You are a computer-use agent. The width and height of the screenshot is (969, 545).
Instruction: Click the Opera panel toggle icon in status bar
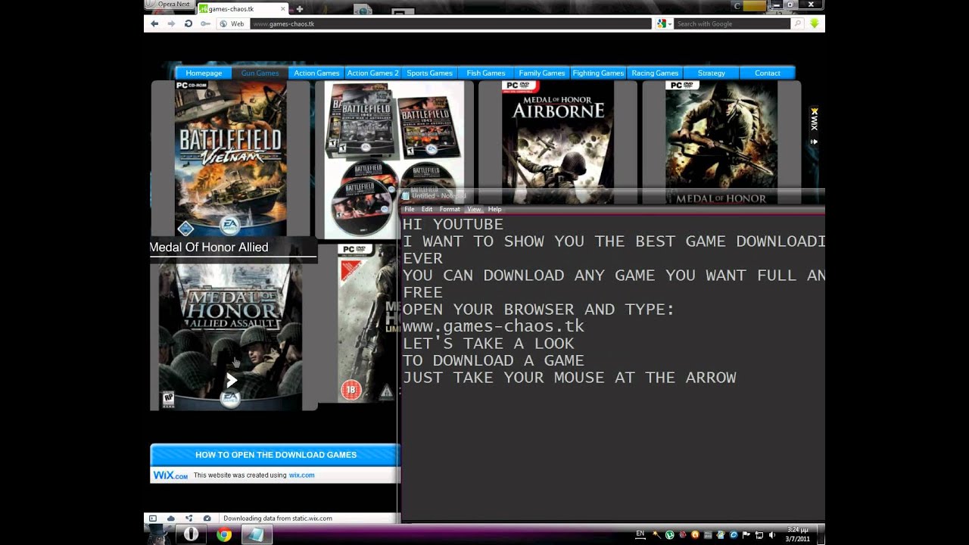(x=152, y=519)
